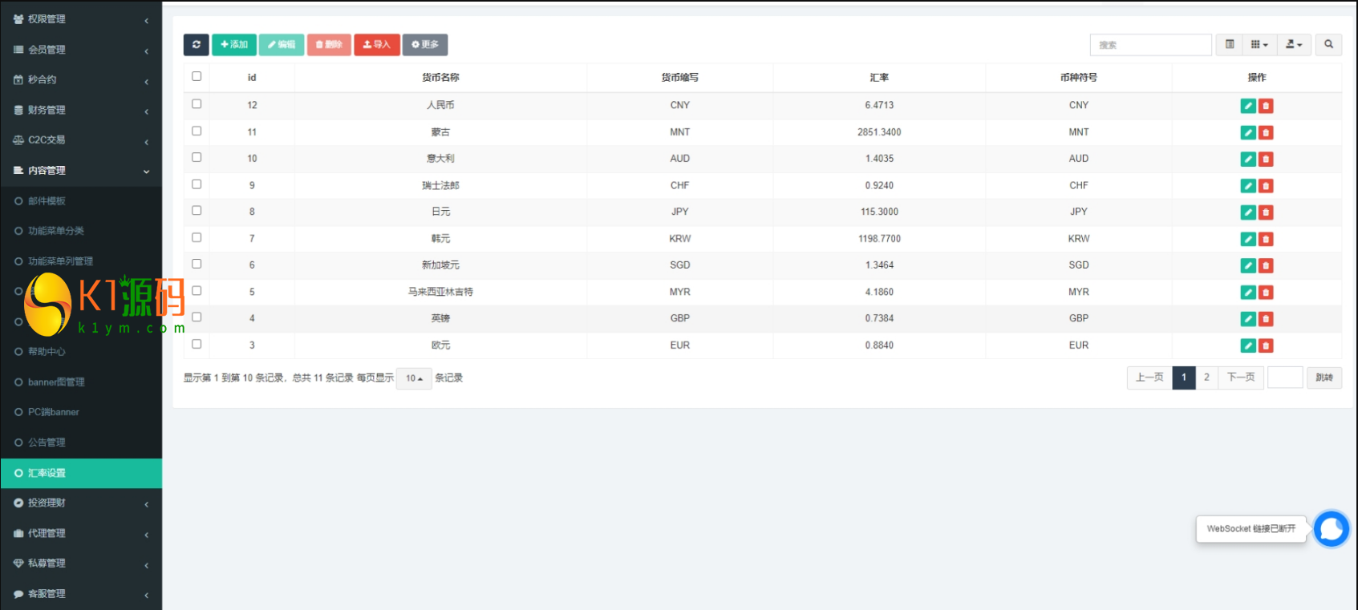Collapse the 内容管理 sidebar menu
The width and height of the screenshot is (1358, 610).
coord(81,171)
